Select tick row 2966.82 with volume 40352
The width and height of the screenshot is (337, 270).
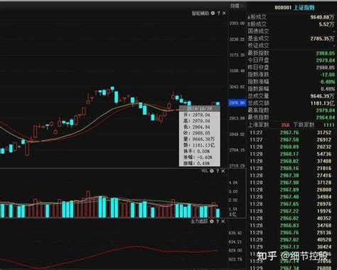click(x=291, y=218)
